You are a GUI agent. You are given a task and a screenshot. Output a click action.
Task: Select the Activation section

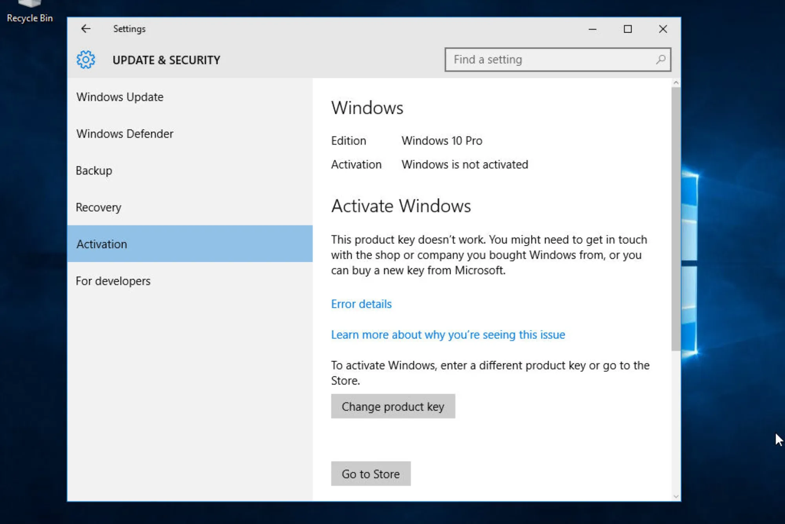tap(102, 244)
